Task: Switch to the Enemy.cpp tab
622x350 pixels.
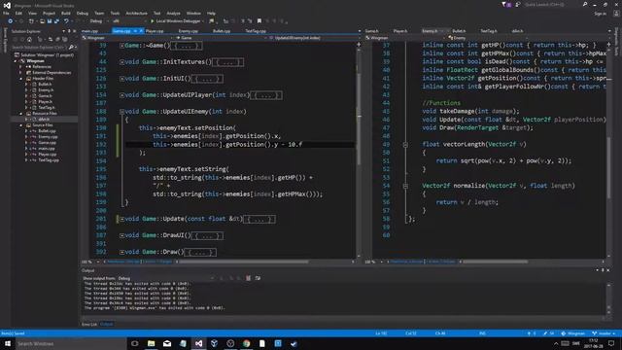Action: pyautogui.click(x=188, y=31)
